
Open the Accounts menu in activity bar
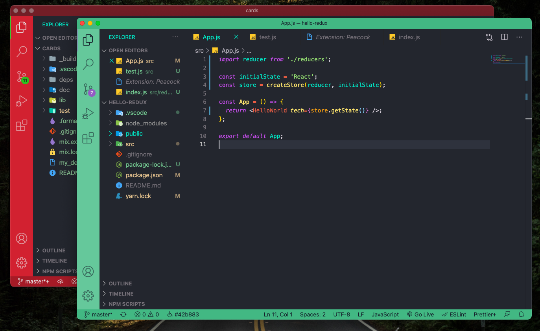tap(88, 271)
